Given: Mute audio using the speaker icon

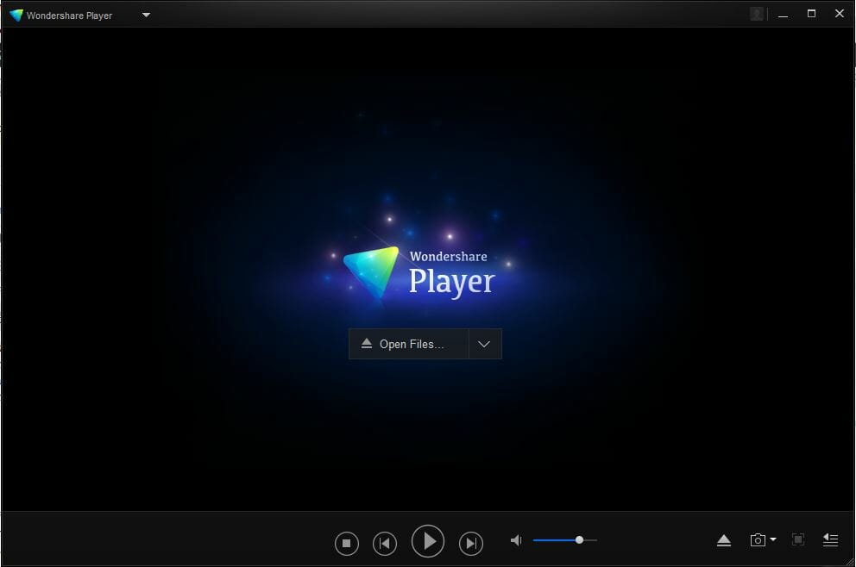Looking at the screenshot, I should [x=516, y=540].
